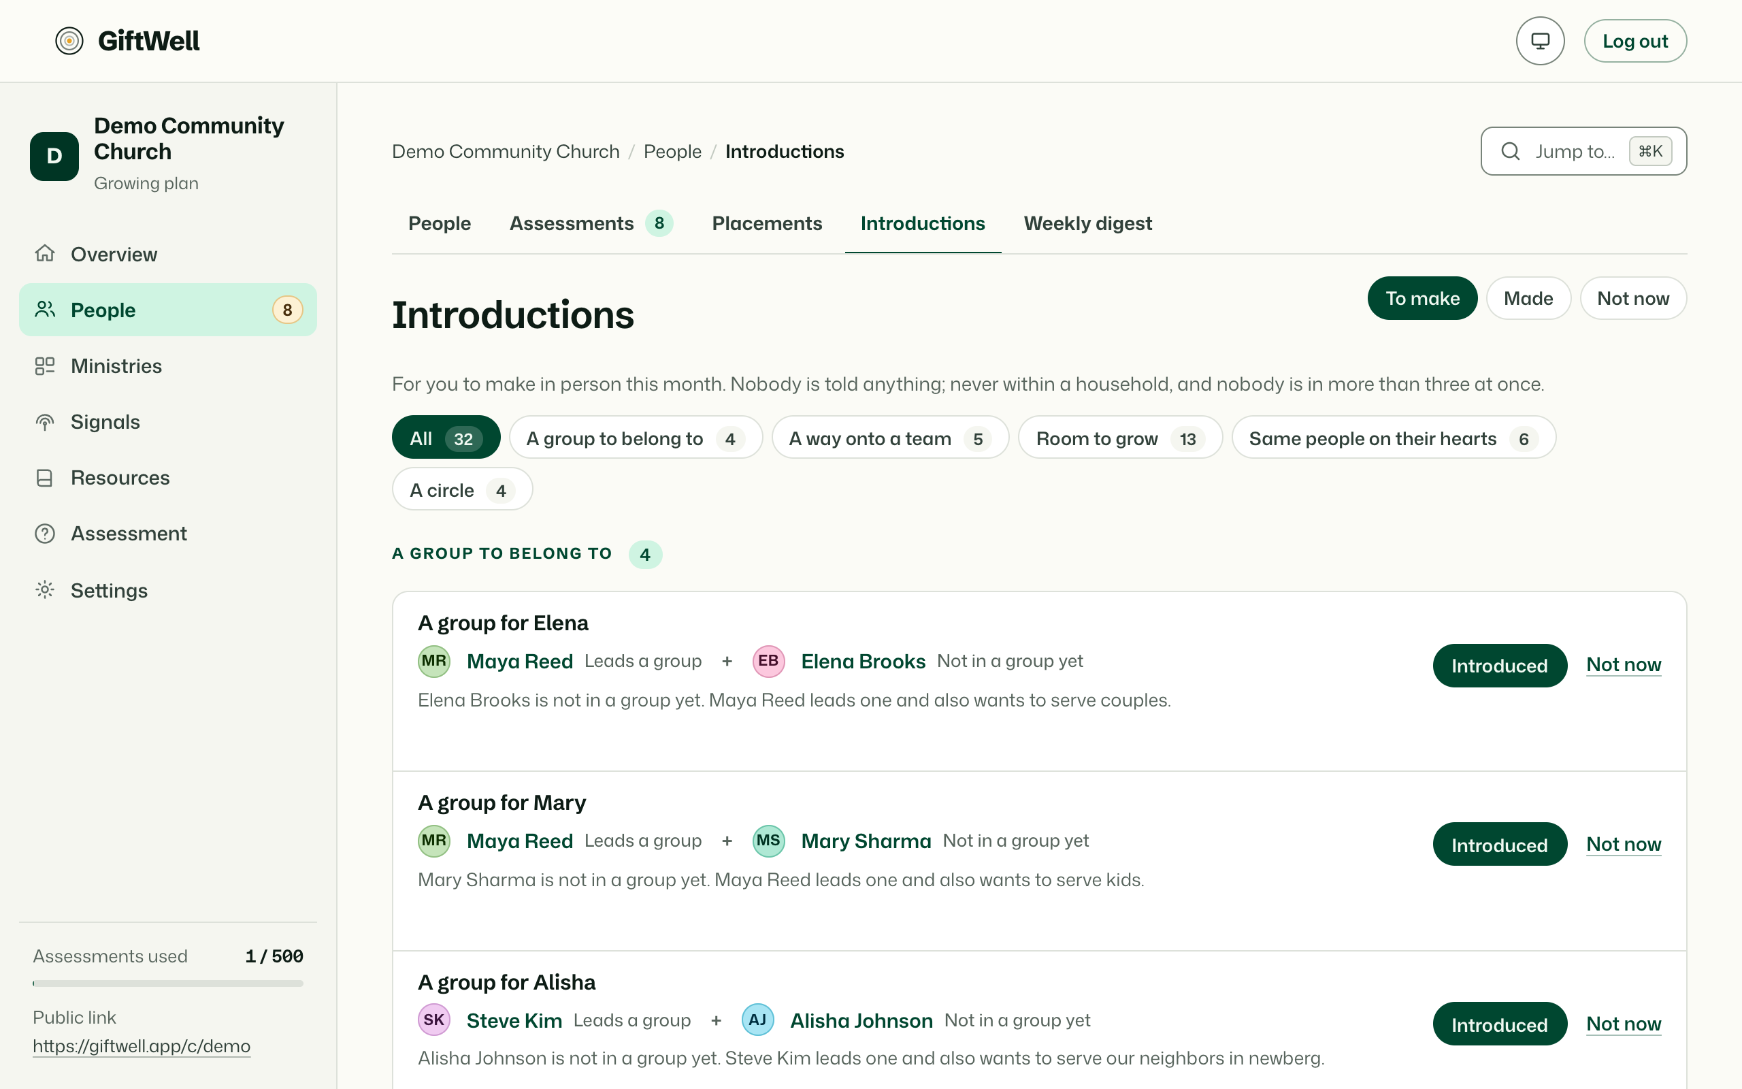Open Overview via the home icon
The image size is (1742, 1089).
pyautogui.click(x=45, y=253)
